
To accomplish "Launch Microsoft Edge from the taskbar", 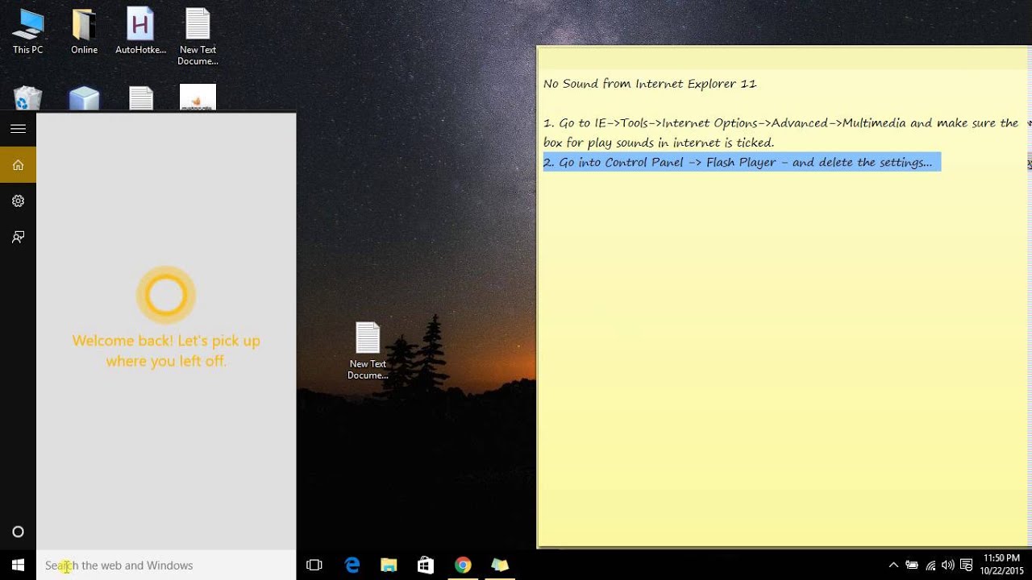I will tap(352, 565).
